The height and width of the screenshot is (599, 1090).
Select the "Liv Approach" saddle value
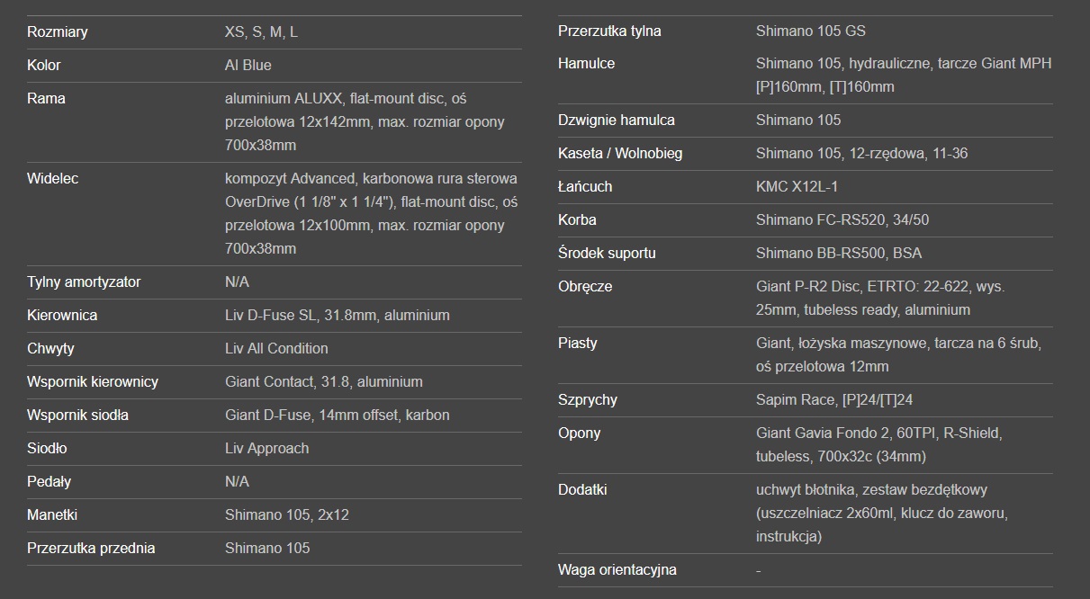pos(266,449)
